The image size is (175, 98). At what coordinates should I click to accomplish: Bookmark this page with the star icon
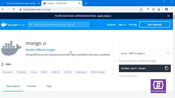click(141, 9)
